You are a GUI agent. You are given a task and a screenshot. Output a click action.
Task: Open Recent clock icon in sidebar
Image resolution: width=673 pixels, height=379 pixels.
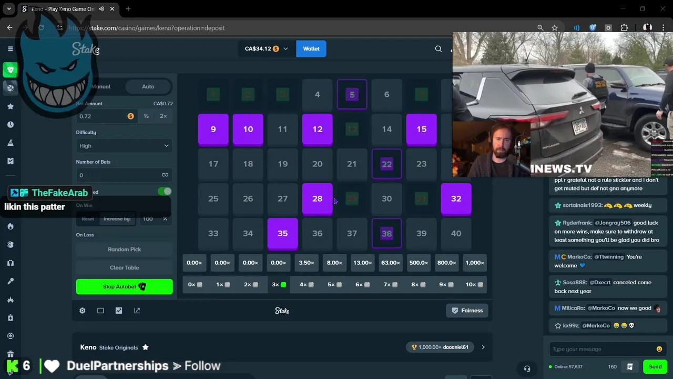coord(10,125)
